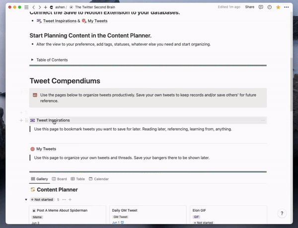Switch to the Calendar view tab
The width and height of the screenshot is (298, 228).
point(99,179)
